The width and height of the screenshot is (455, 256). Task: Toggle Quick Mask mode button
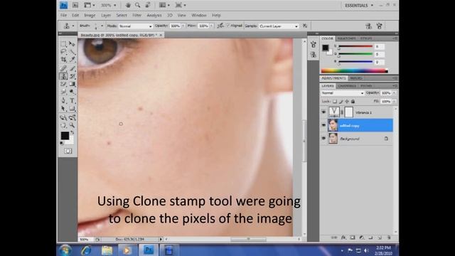coord(68,151)
